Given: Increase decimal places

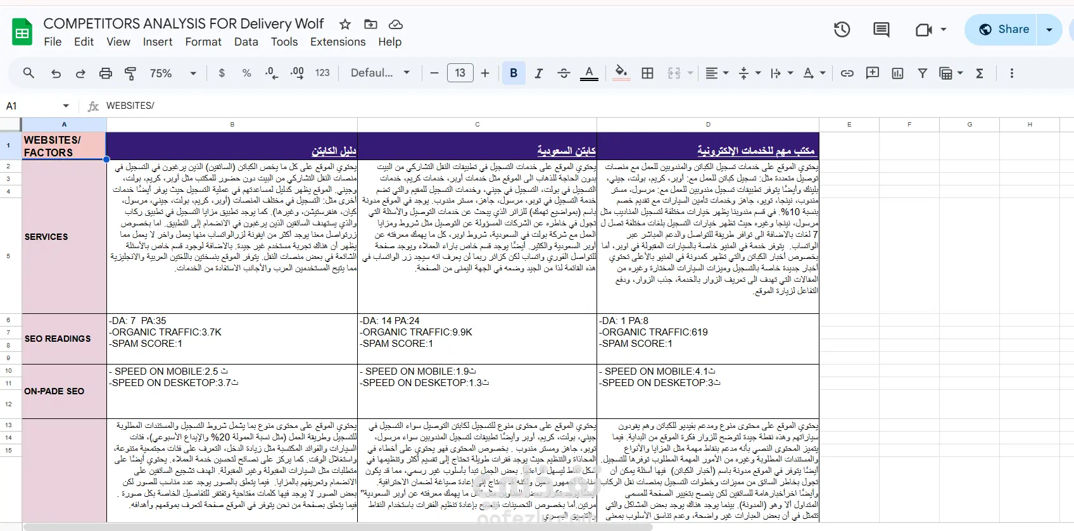Looking at the screenshot, I should [x=297, y=73].
